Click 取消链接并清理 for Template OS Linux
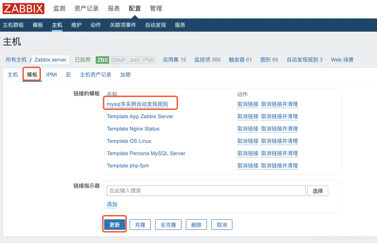This screenshot has height=243, width=377. tap(280, 141)
